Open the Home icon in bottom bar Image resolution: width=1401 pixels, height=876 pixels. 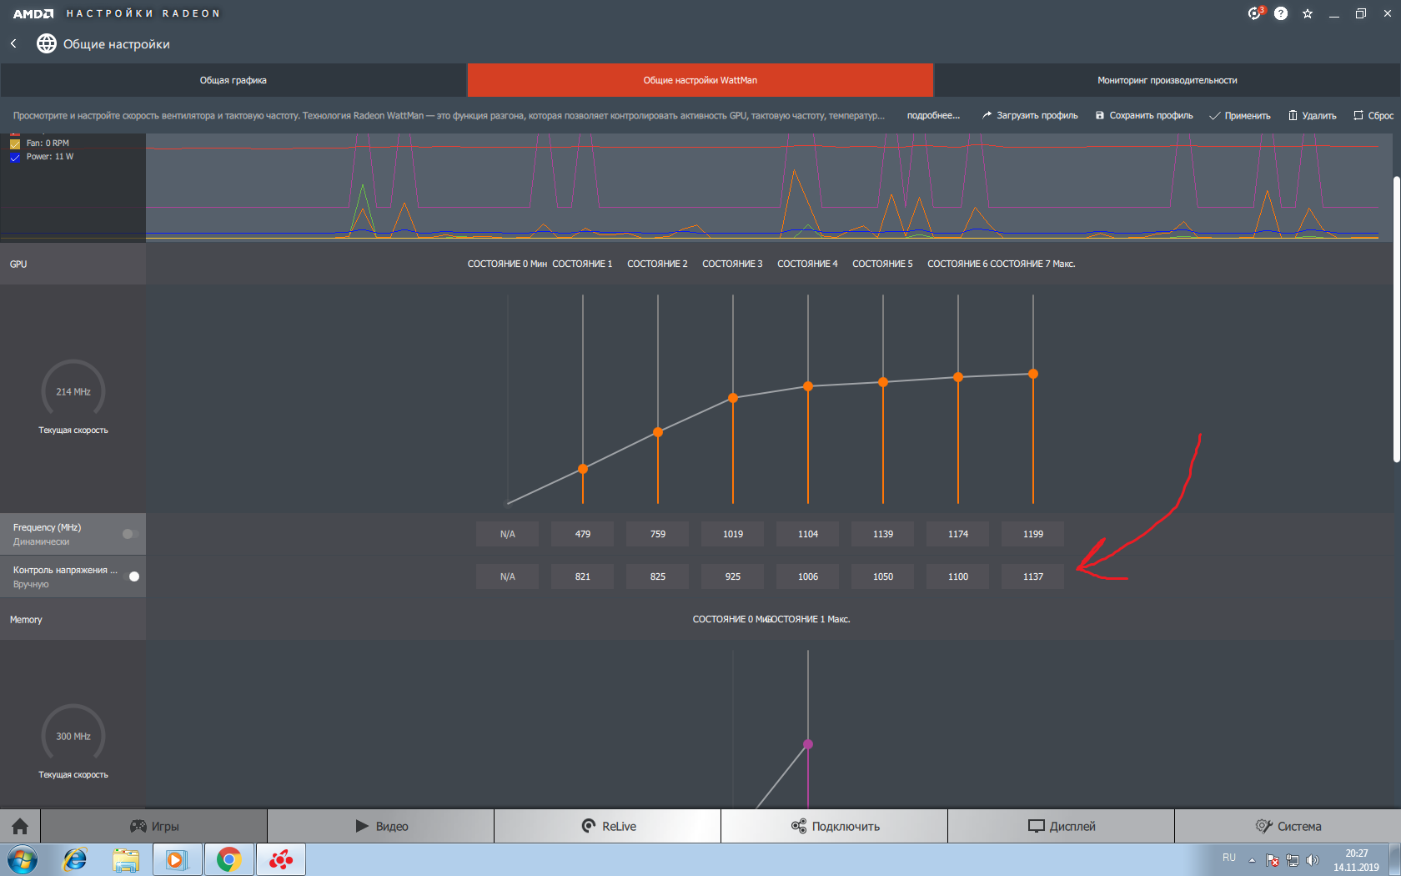tap(20, 826)
